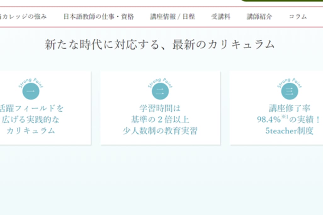Click the 少人数制の教育実習 line
The height and width of the screenshot is (215, 323).
click(160, 131)
